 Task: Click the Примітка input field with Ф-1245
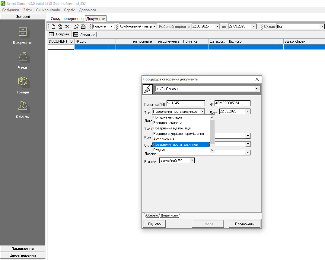(185, 103)
